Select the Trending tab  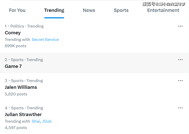tap(54, 10)
